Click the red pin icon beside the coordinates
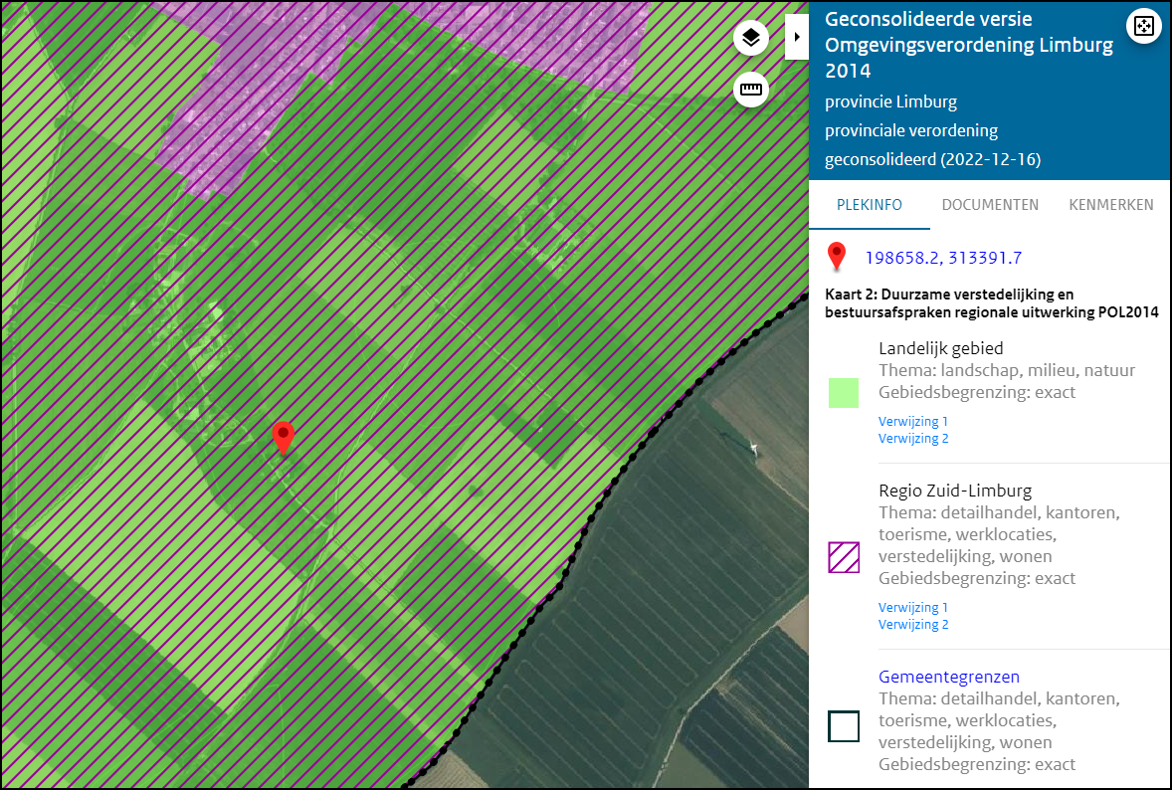This screenshot has height=790, width=1172. (x=837, y=257)
